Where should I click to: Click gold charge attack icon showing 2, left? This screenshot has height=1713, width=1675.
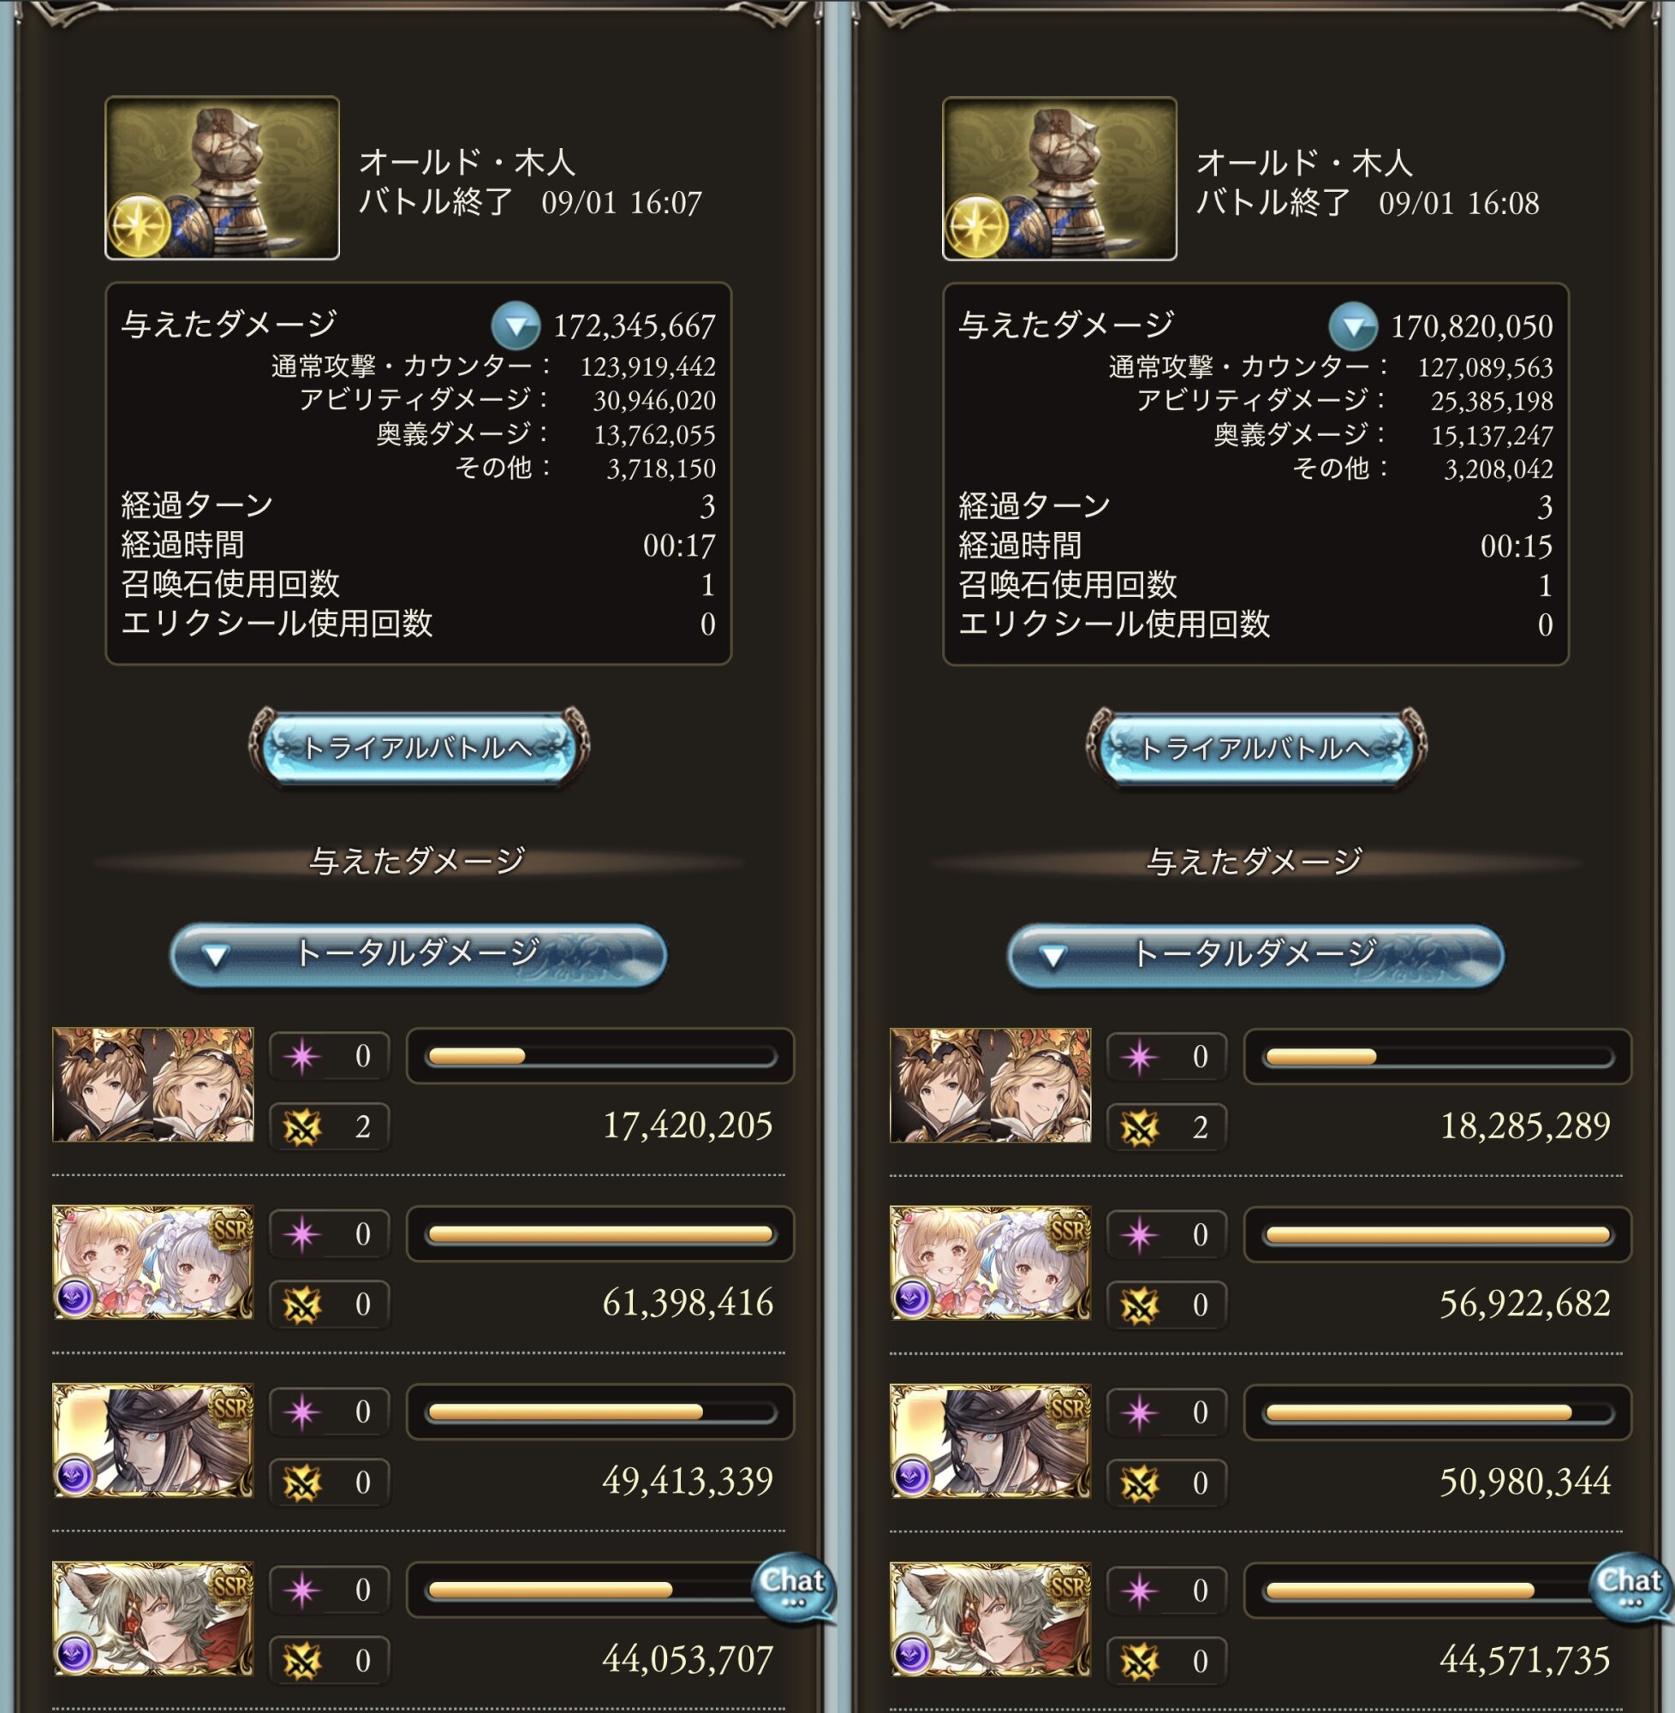(x=301, y=1127)
